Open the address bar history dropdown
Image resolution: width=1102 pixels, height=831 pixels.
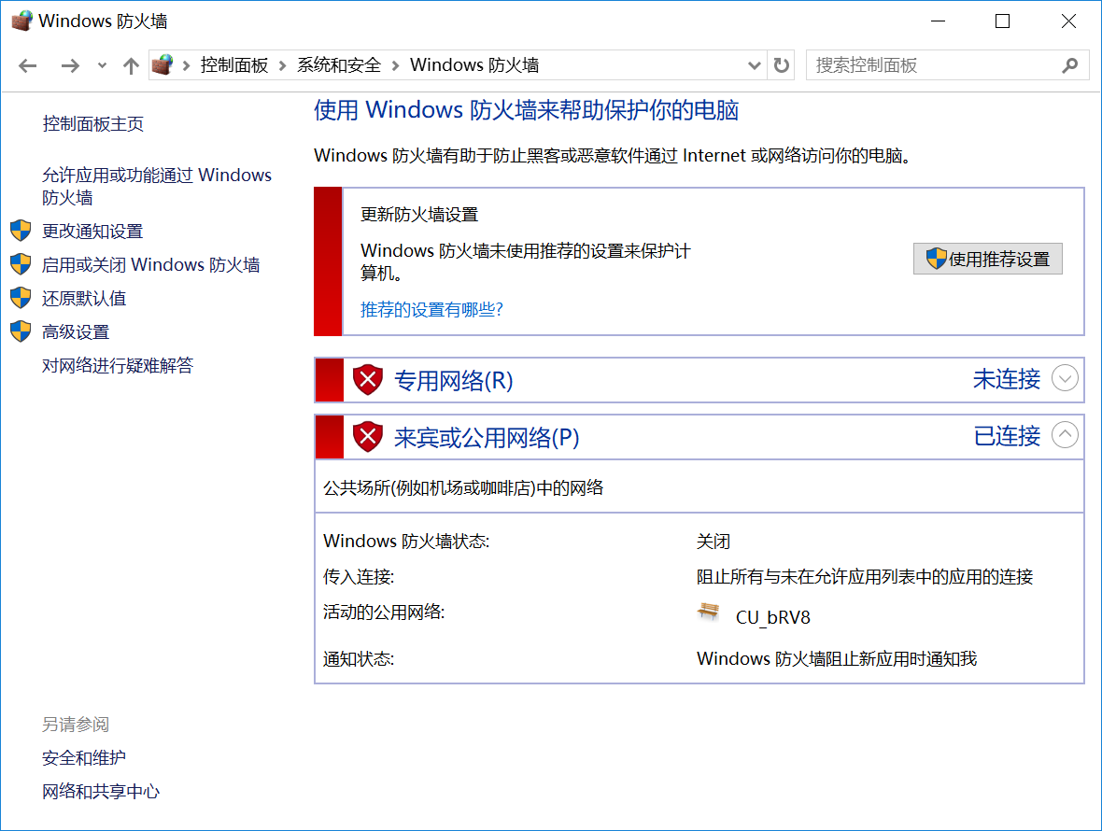click(x=756, y=65)
